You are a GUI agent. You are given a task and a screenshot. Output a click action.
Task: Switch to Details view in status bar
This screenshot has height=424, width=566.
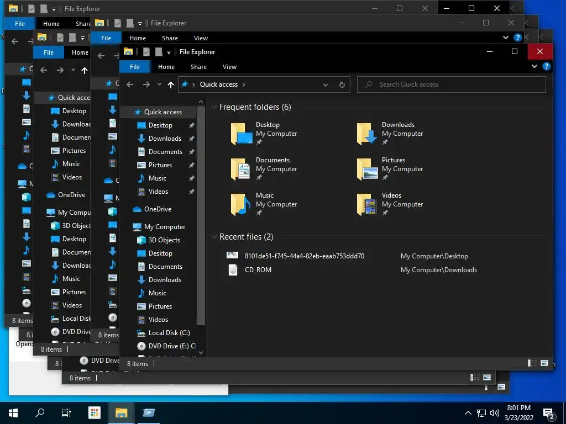[x=532, y=363]
